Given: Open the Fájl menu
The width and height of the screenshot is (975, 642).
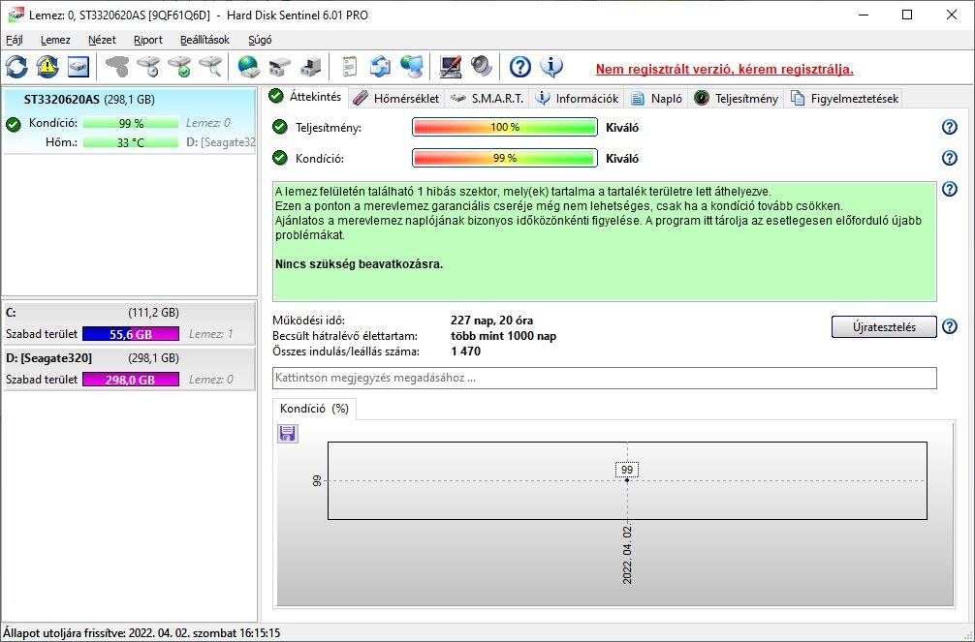Looking at the screenshot, I should coord(15,40).
